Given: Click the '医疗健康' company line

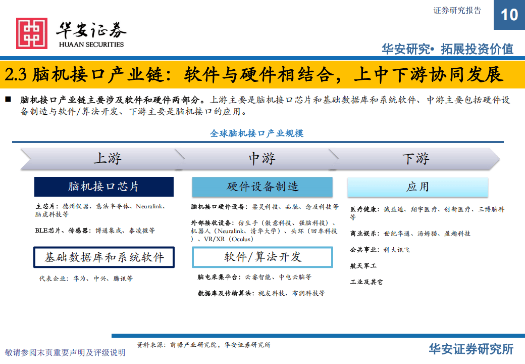Looking at the screenshot, I should click(x=427, y=213).
